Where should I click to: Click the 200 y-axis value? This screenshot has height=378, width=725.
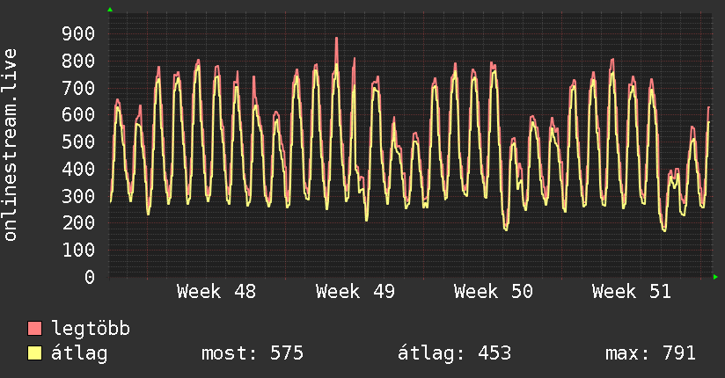tap(78, 223)
